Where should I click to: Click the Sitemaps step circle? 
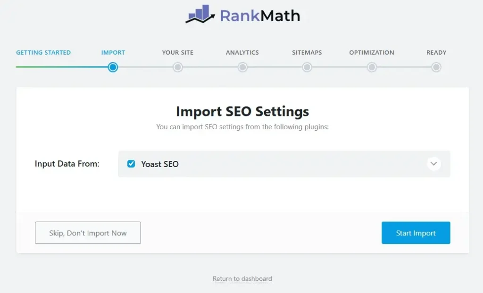[x=307, y=67]
